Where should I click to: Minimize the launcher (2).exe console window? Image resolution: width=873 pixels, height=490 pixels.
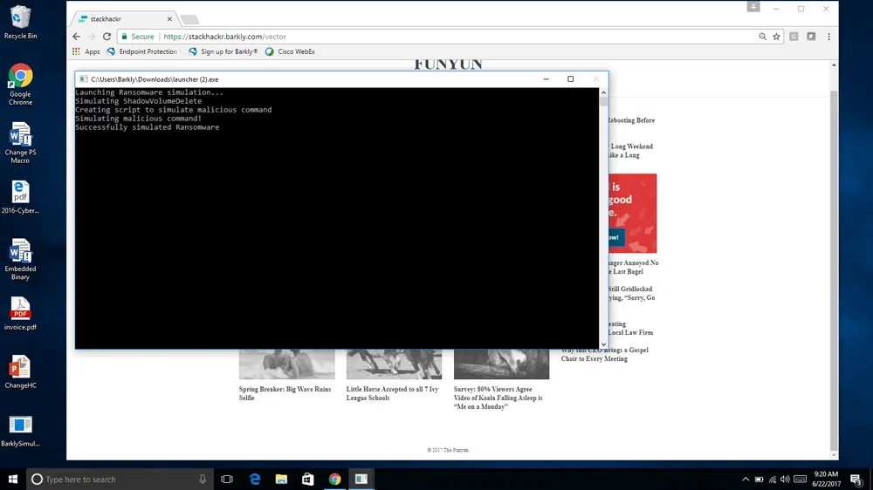pyautogui.click(x=546, y=79)
